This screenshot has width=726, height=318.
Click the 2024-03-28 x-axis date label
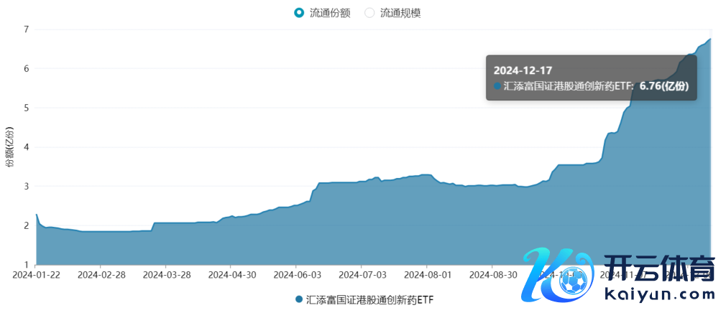pos(166,273)
